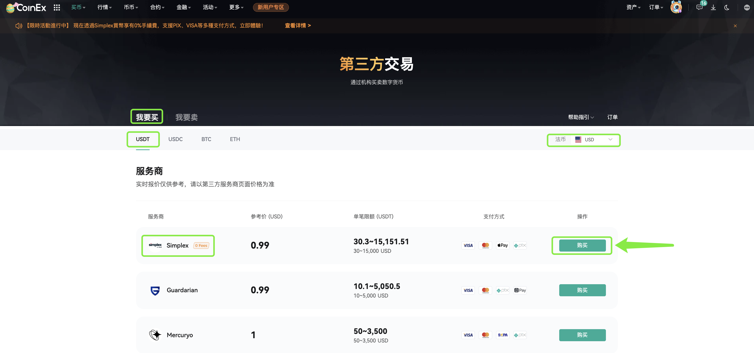Click Visa icon in Guardarian row
Image resolution: width=754 pixels, height=353 pixels.
[468, 290]
